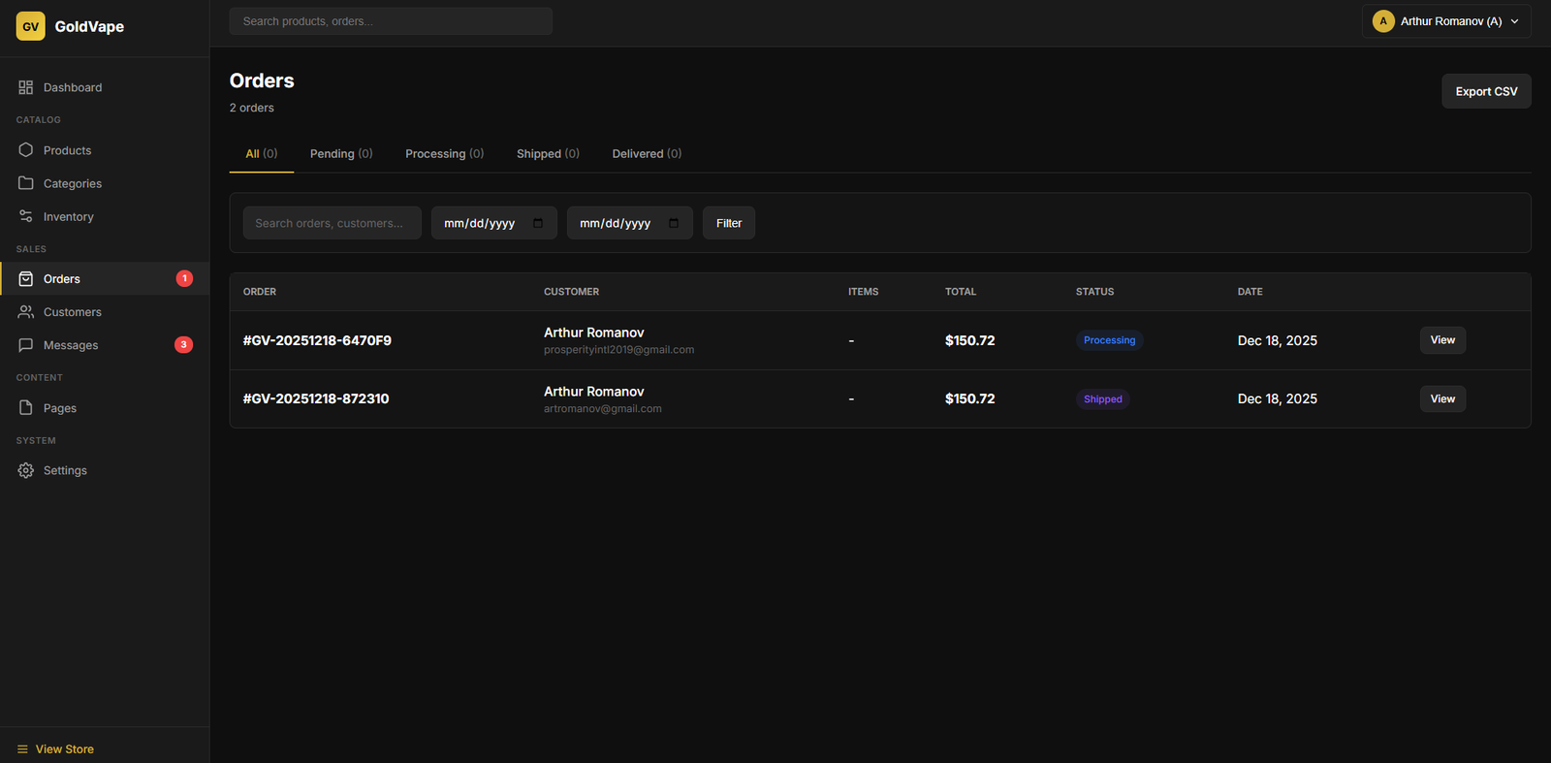Focus the Search orders, customers field
This screenshot has height=763, width=1551.
point(332,223)
